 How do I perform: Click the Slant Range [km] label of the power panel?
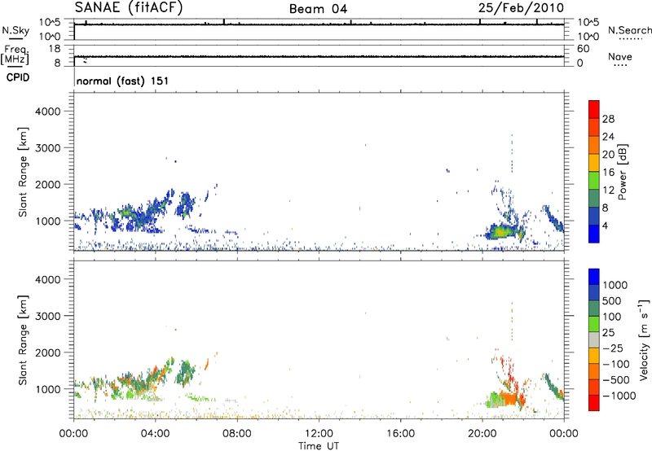[x=23, y=172]
